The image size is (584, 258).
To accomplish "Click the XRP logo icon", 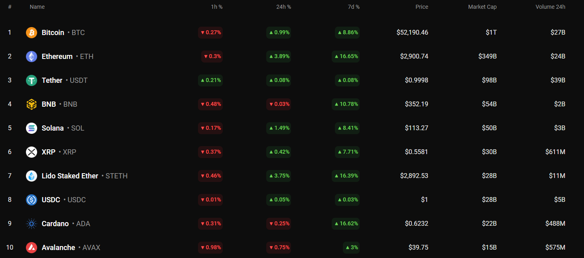I will tap(32, 152).
